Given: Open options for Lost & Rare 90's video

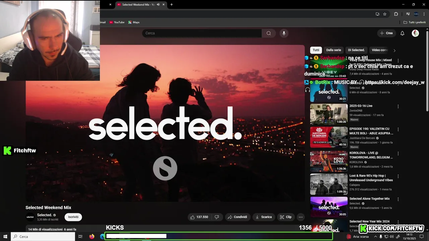Looking at the screenshot, I should [398, 176].
